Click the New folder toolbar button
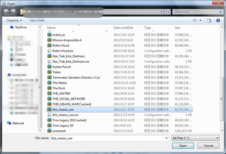 point(37,20)
